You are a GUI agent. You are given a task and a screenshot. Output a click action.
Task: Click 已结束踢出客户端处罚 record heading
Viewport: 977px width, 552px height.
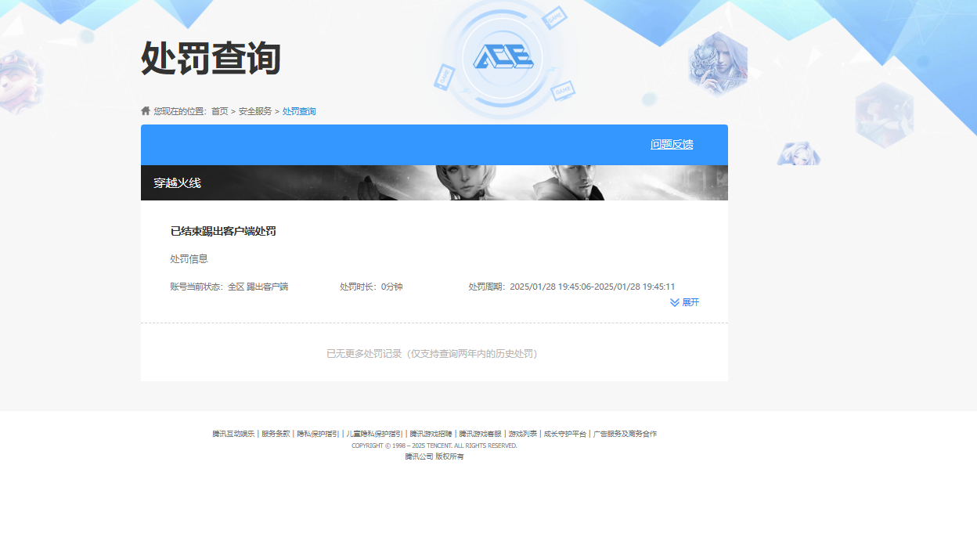click(223, 231)
